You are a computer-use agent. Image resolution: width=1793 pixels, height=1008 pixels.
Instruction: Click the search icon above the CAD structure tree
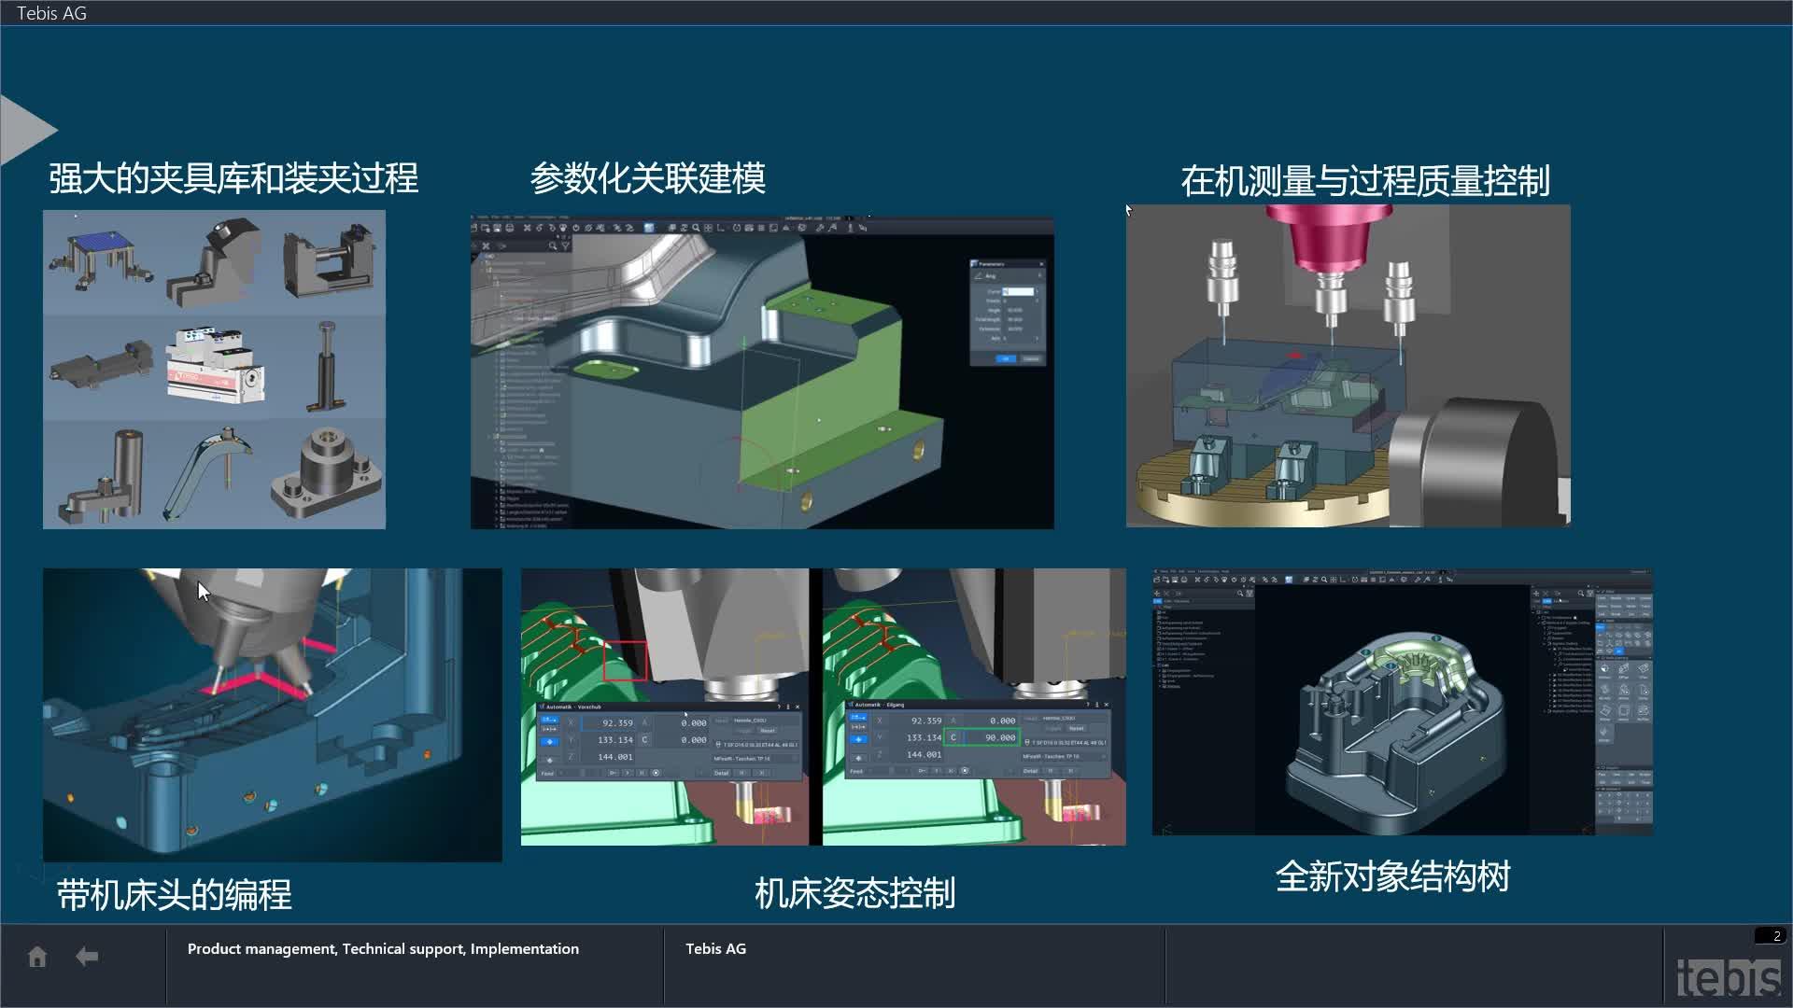pos(1240,594)
